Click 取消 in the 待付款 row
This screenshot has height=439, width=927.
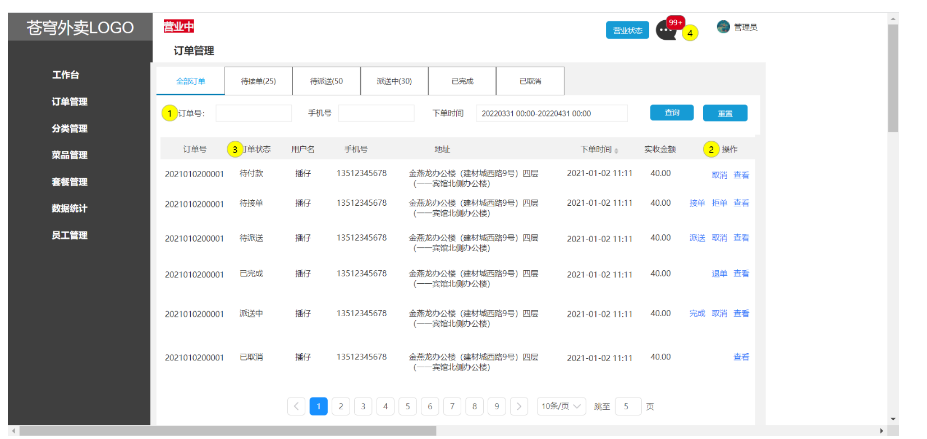719,175
